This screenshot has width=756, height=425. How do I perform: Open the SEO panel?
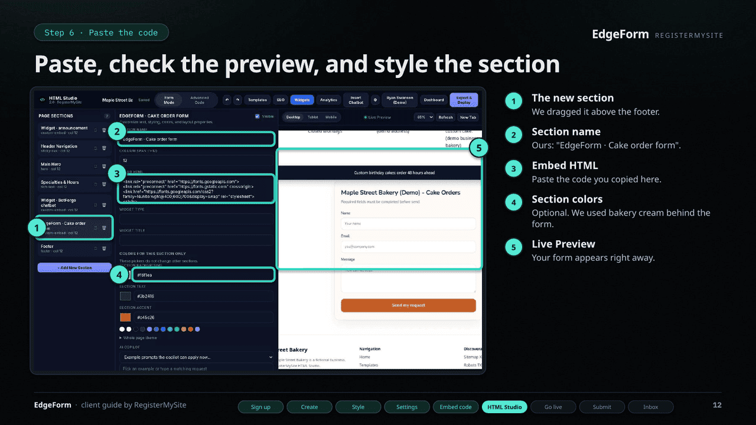click(x=281, y=100)
